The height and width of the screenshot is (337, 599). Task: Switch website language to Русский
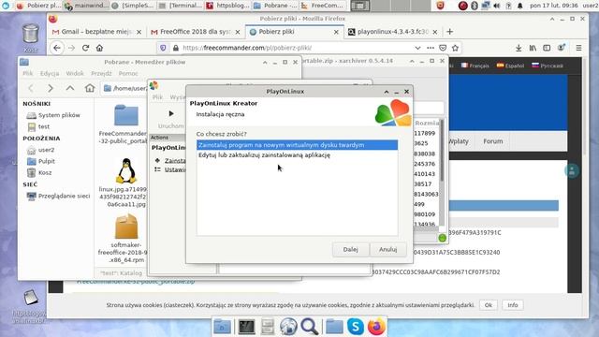pos(548,66)
